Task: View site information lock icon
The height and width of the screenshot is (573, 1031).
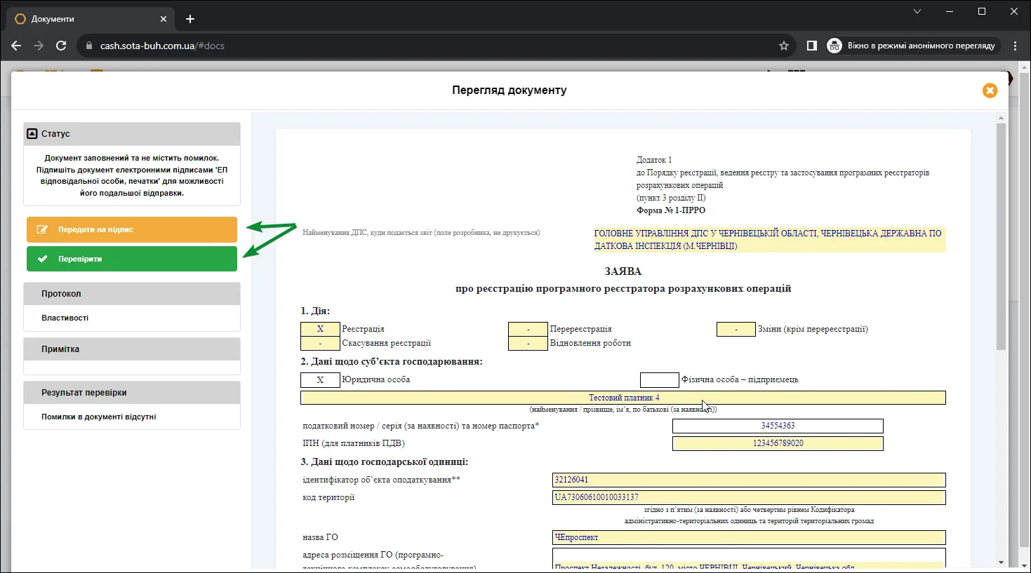Action: click(88, 46)
